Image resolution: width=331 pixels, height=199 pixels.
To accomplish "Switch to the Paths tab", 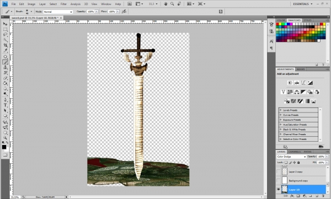I will point(307,152).
